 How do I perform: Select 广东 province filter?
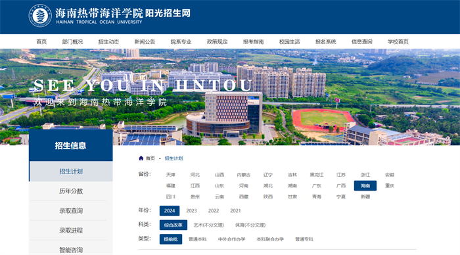(317, 186)
